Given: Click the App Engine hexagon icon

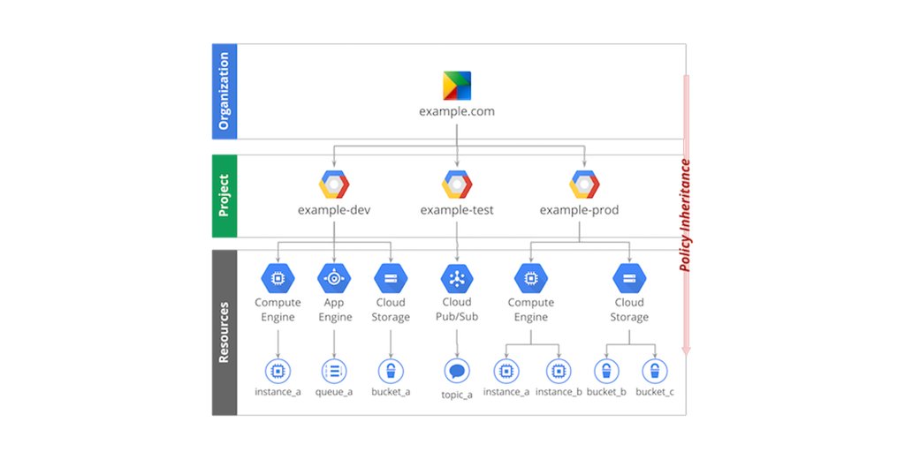Looking at the screenshot, I should point(334,278).
